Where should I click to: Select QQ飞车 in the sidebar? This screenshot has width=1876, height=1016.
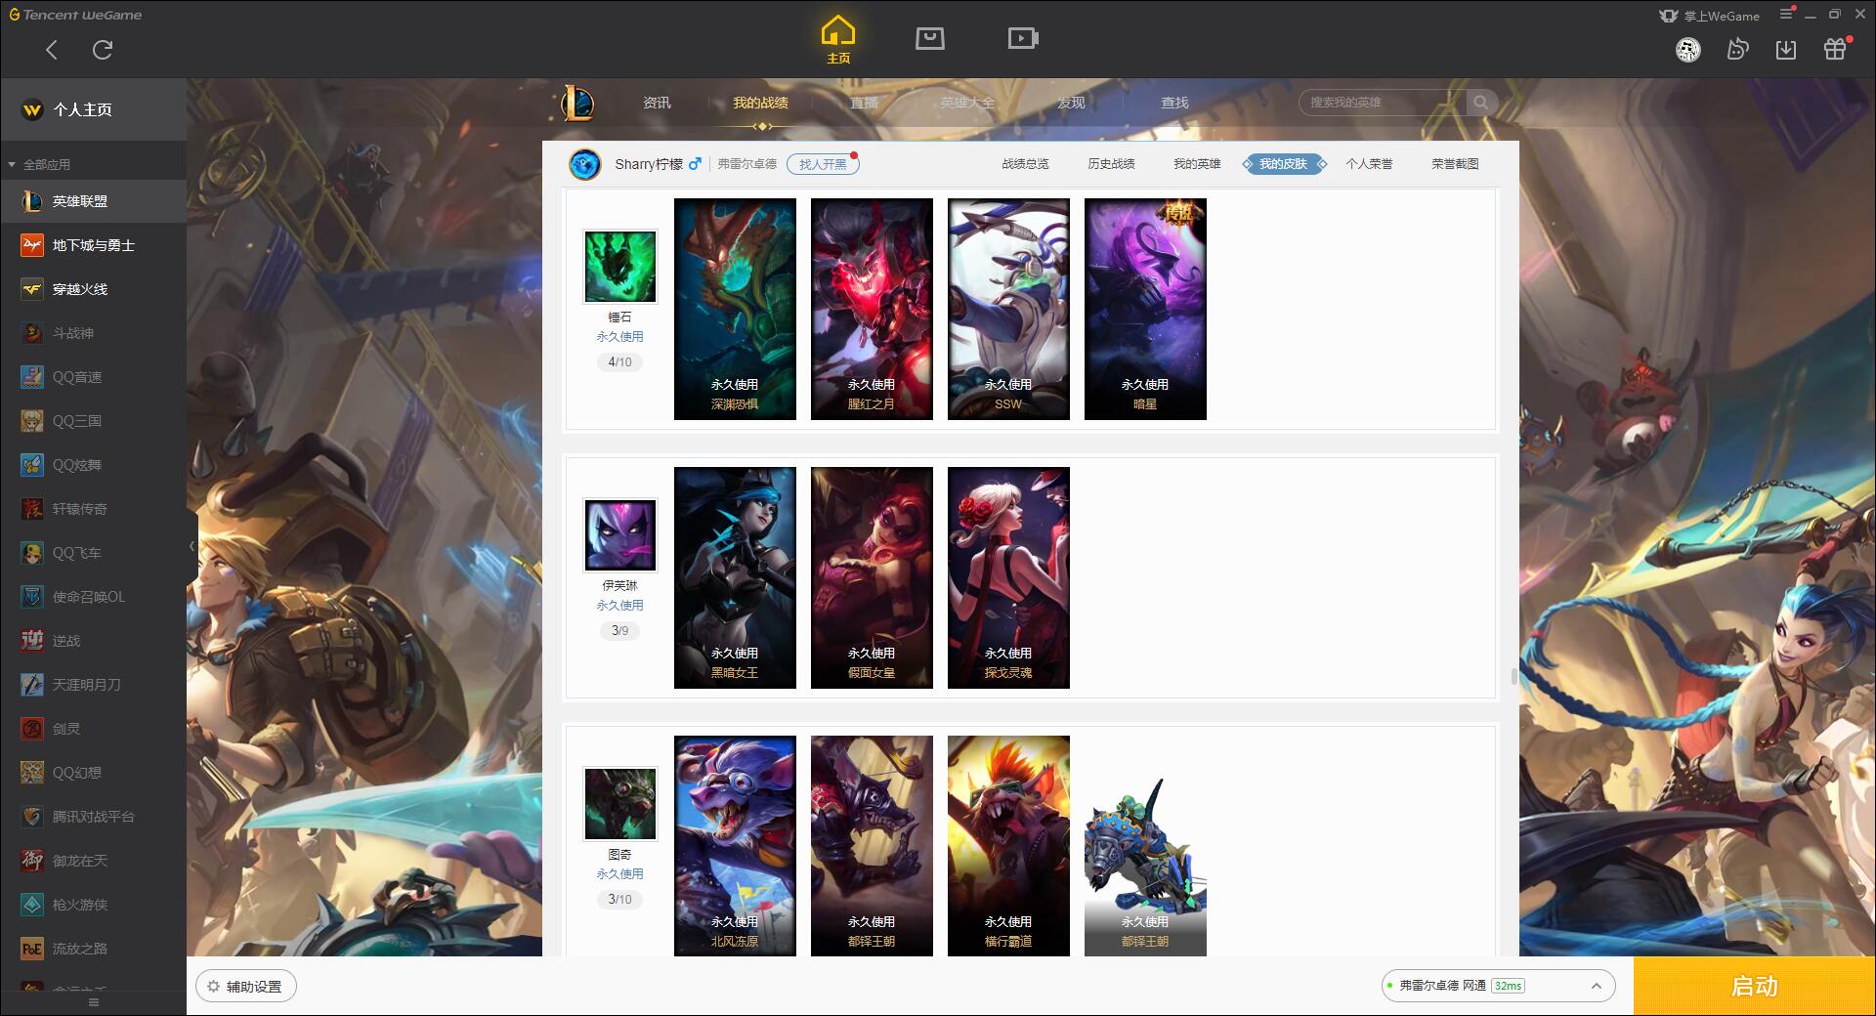93,553
